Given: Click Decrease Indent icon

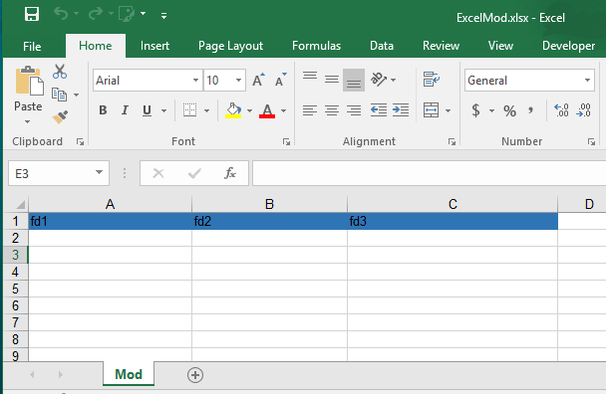Looking at the screenshot, I should pyautogui.click(x=379, y=110).
